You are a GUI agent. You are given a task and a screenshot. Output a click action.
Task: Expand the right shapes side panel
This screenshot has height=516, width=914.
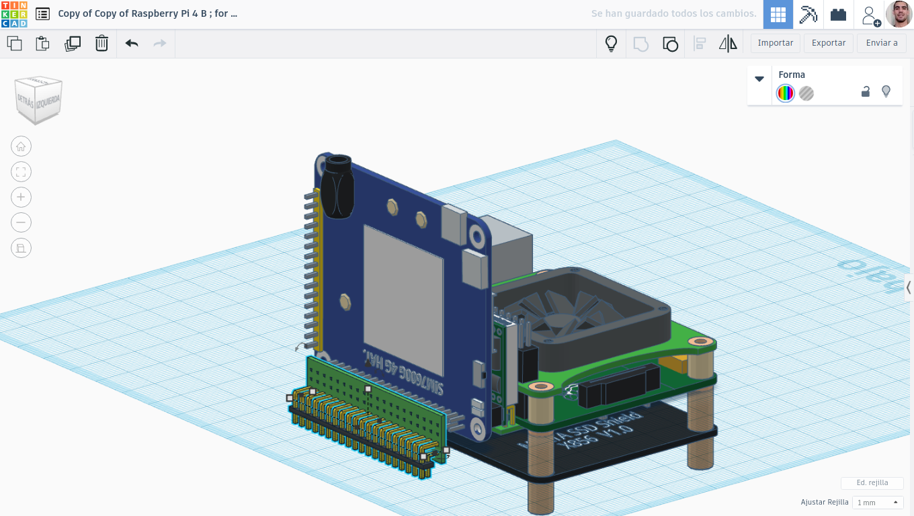pos(909,288)
